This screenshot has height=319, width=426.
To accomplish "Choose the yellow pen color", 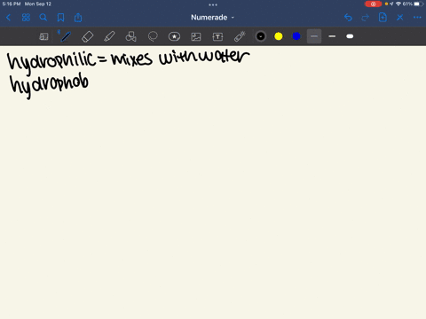I will coord(279,36).
